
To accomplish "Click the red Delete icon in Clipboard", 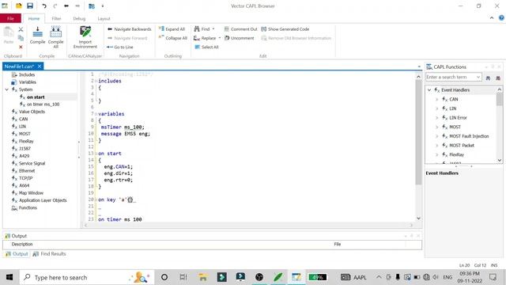I will pos(21,47).
